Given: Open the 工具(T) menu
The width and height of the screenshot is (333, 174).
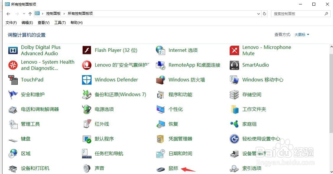Looking at the screenshot, I should tap(60, 23).
